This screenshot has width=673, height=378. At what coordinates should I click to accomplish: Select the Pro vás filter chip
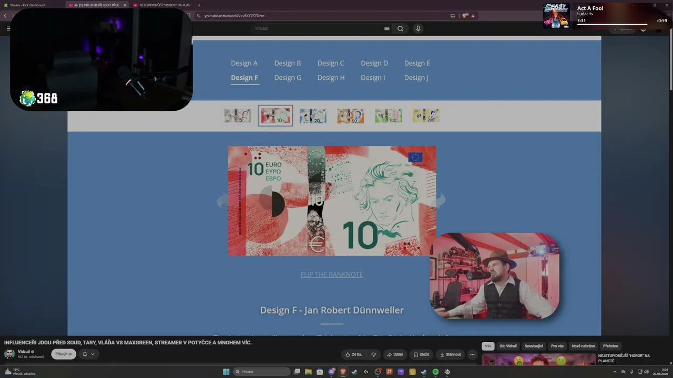pyautogui.click(x=557, y=346)
